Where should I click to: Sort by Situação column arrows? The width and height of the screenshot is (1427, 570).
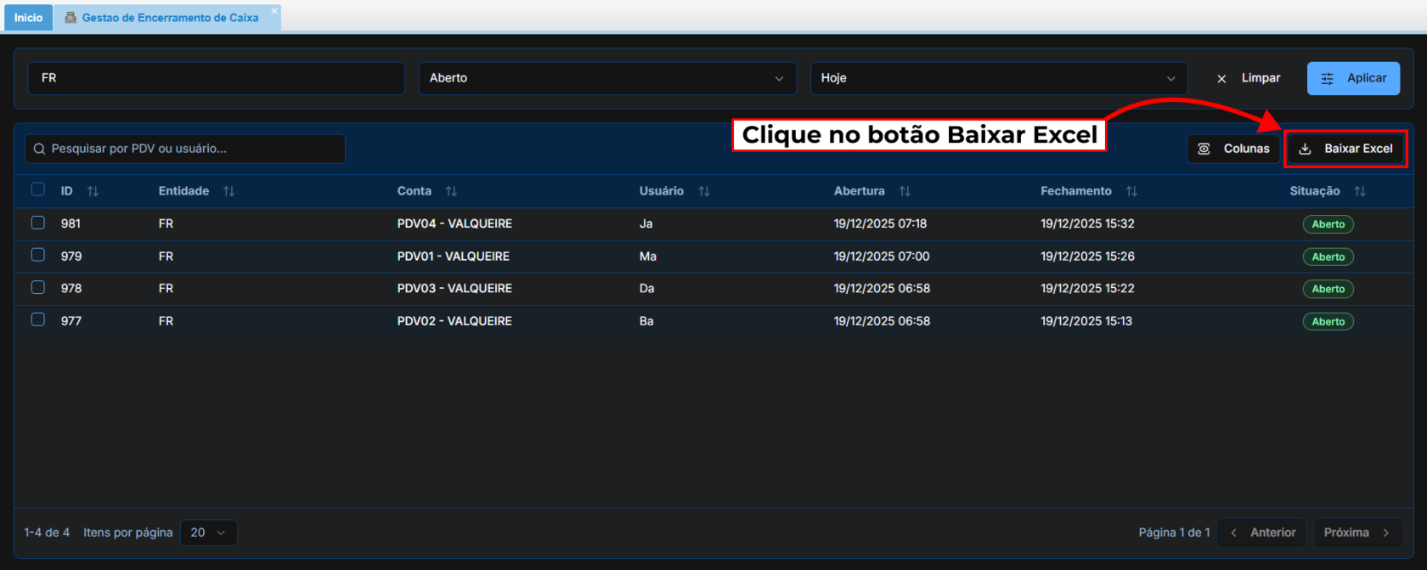(1359, 191)
